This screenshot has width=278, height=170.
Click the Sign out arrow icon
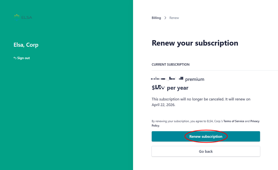[x=15, y=58]
